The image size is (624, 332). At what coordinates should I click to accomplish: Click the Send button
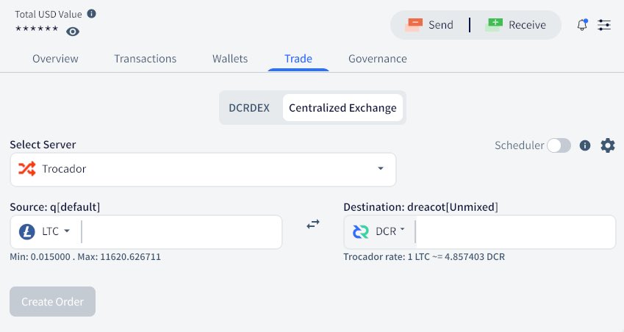click(x=430, y=25)
